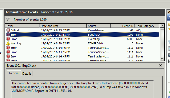The width and height of the screenshot is (170, 98).
Task: Click the Event 1001, BugCheck pane title
Action: (21, 66)
